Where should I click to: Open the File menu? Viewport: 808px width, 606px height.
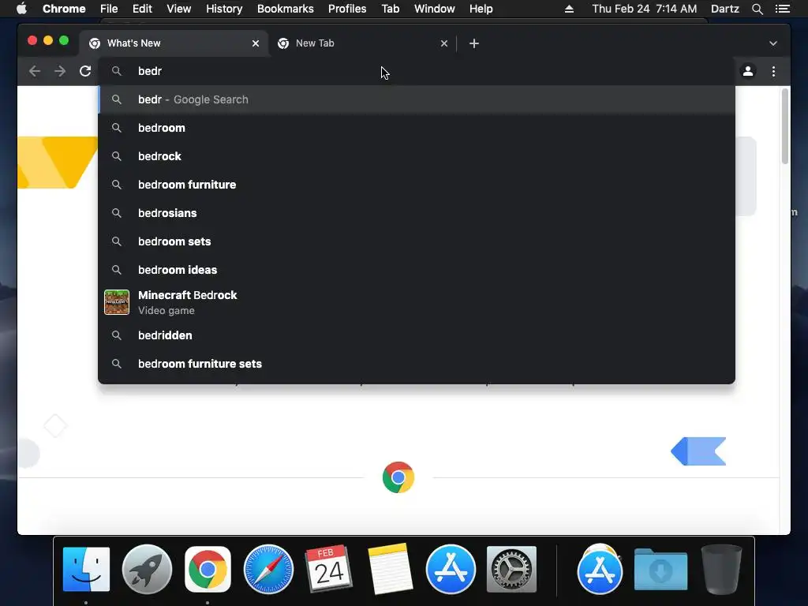click(x=109, y=9)
